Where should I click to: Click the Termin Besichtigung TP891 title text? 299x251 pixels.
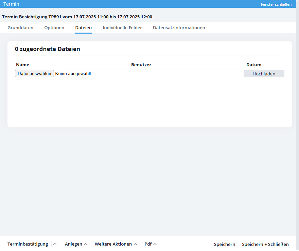click(x=77, y=17)
